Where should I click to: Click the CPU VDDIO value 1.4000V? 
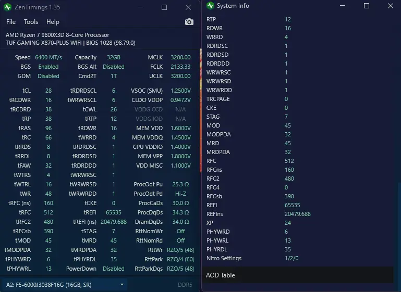coord(180,147)
